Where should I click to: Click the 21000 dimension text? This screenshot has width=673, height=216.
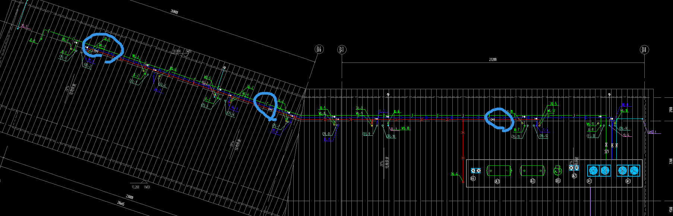click(129, 197)
